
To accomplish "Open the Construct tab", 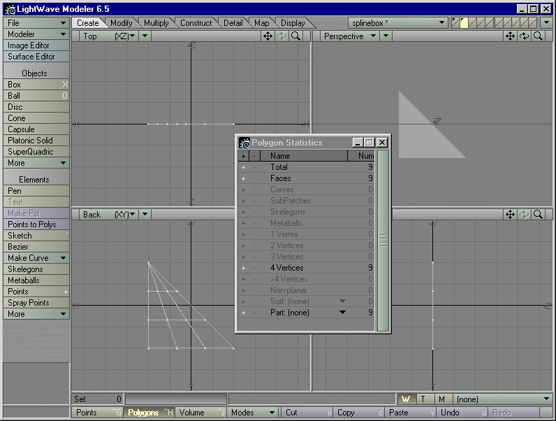I will [196, 23].
